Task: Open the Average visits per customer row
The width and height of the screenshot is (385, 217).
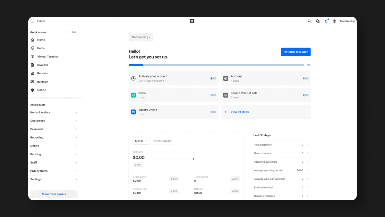Action: [x=282, y=179]
